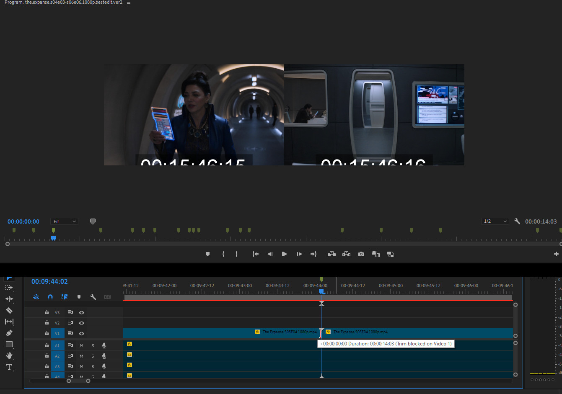
Task: Open timeline display settings wrench
Action: [93, 297]
